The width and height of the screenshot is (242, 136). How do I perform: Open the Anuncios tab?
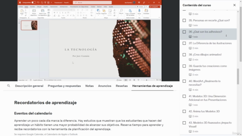(105, 86)
